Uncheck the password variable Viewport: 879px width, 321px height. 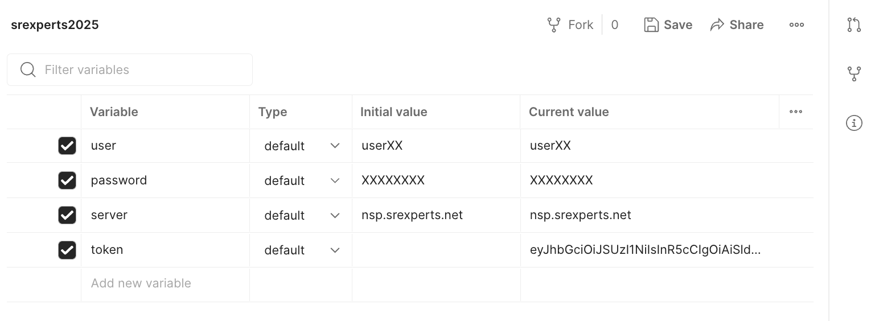point(67,180)
